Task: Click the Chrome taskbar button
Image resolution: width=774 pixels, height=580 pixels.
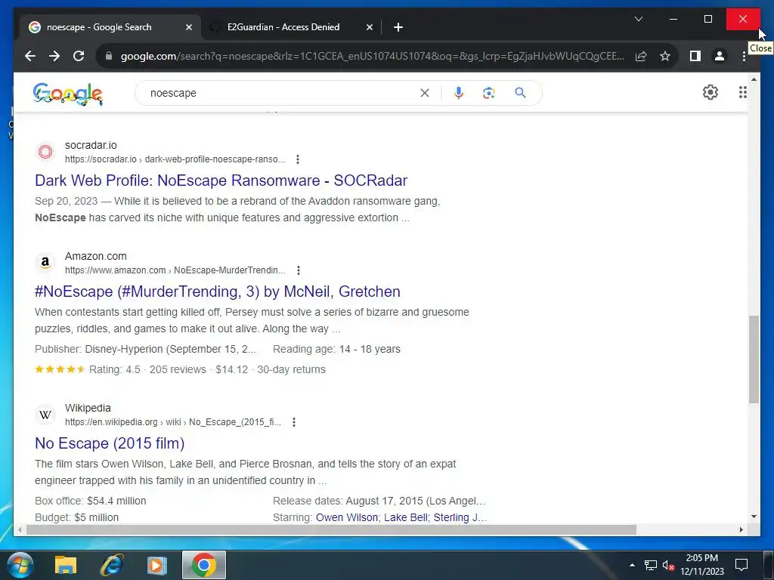Action: pyautogui.click(x=204, y=565)
